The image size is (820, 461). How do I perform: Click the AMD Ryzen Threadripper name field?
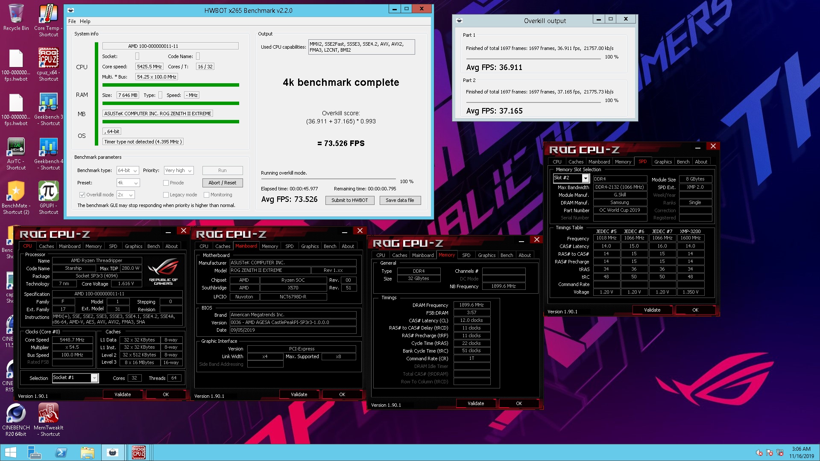tap(97, 260)
